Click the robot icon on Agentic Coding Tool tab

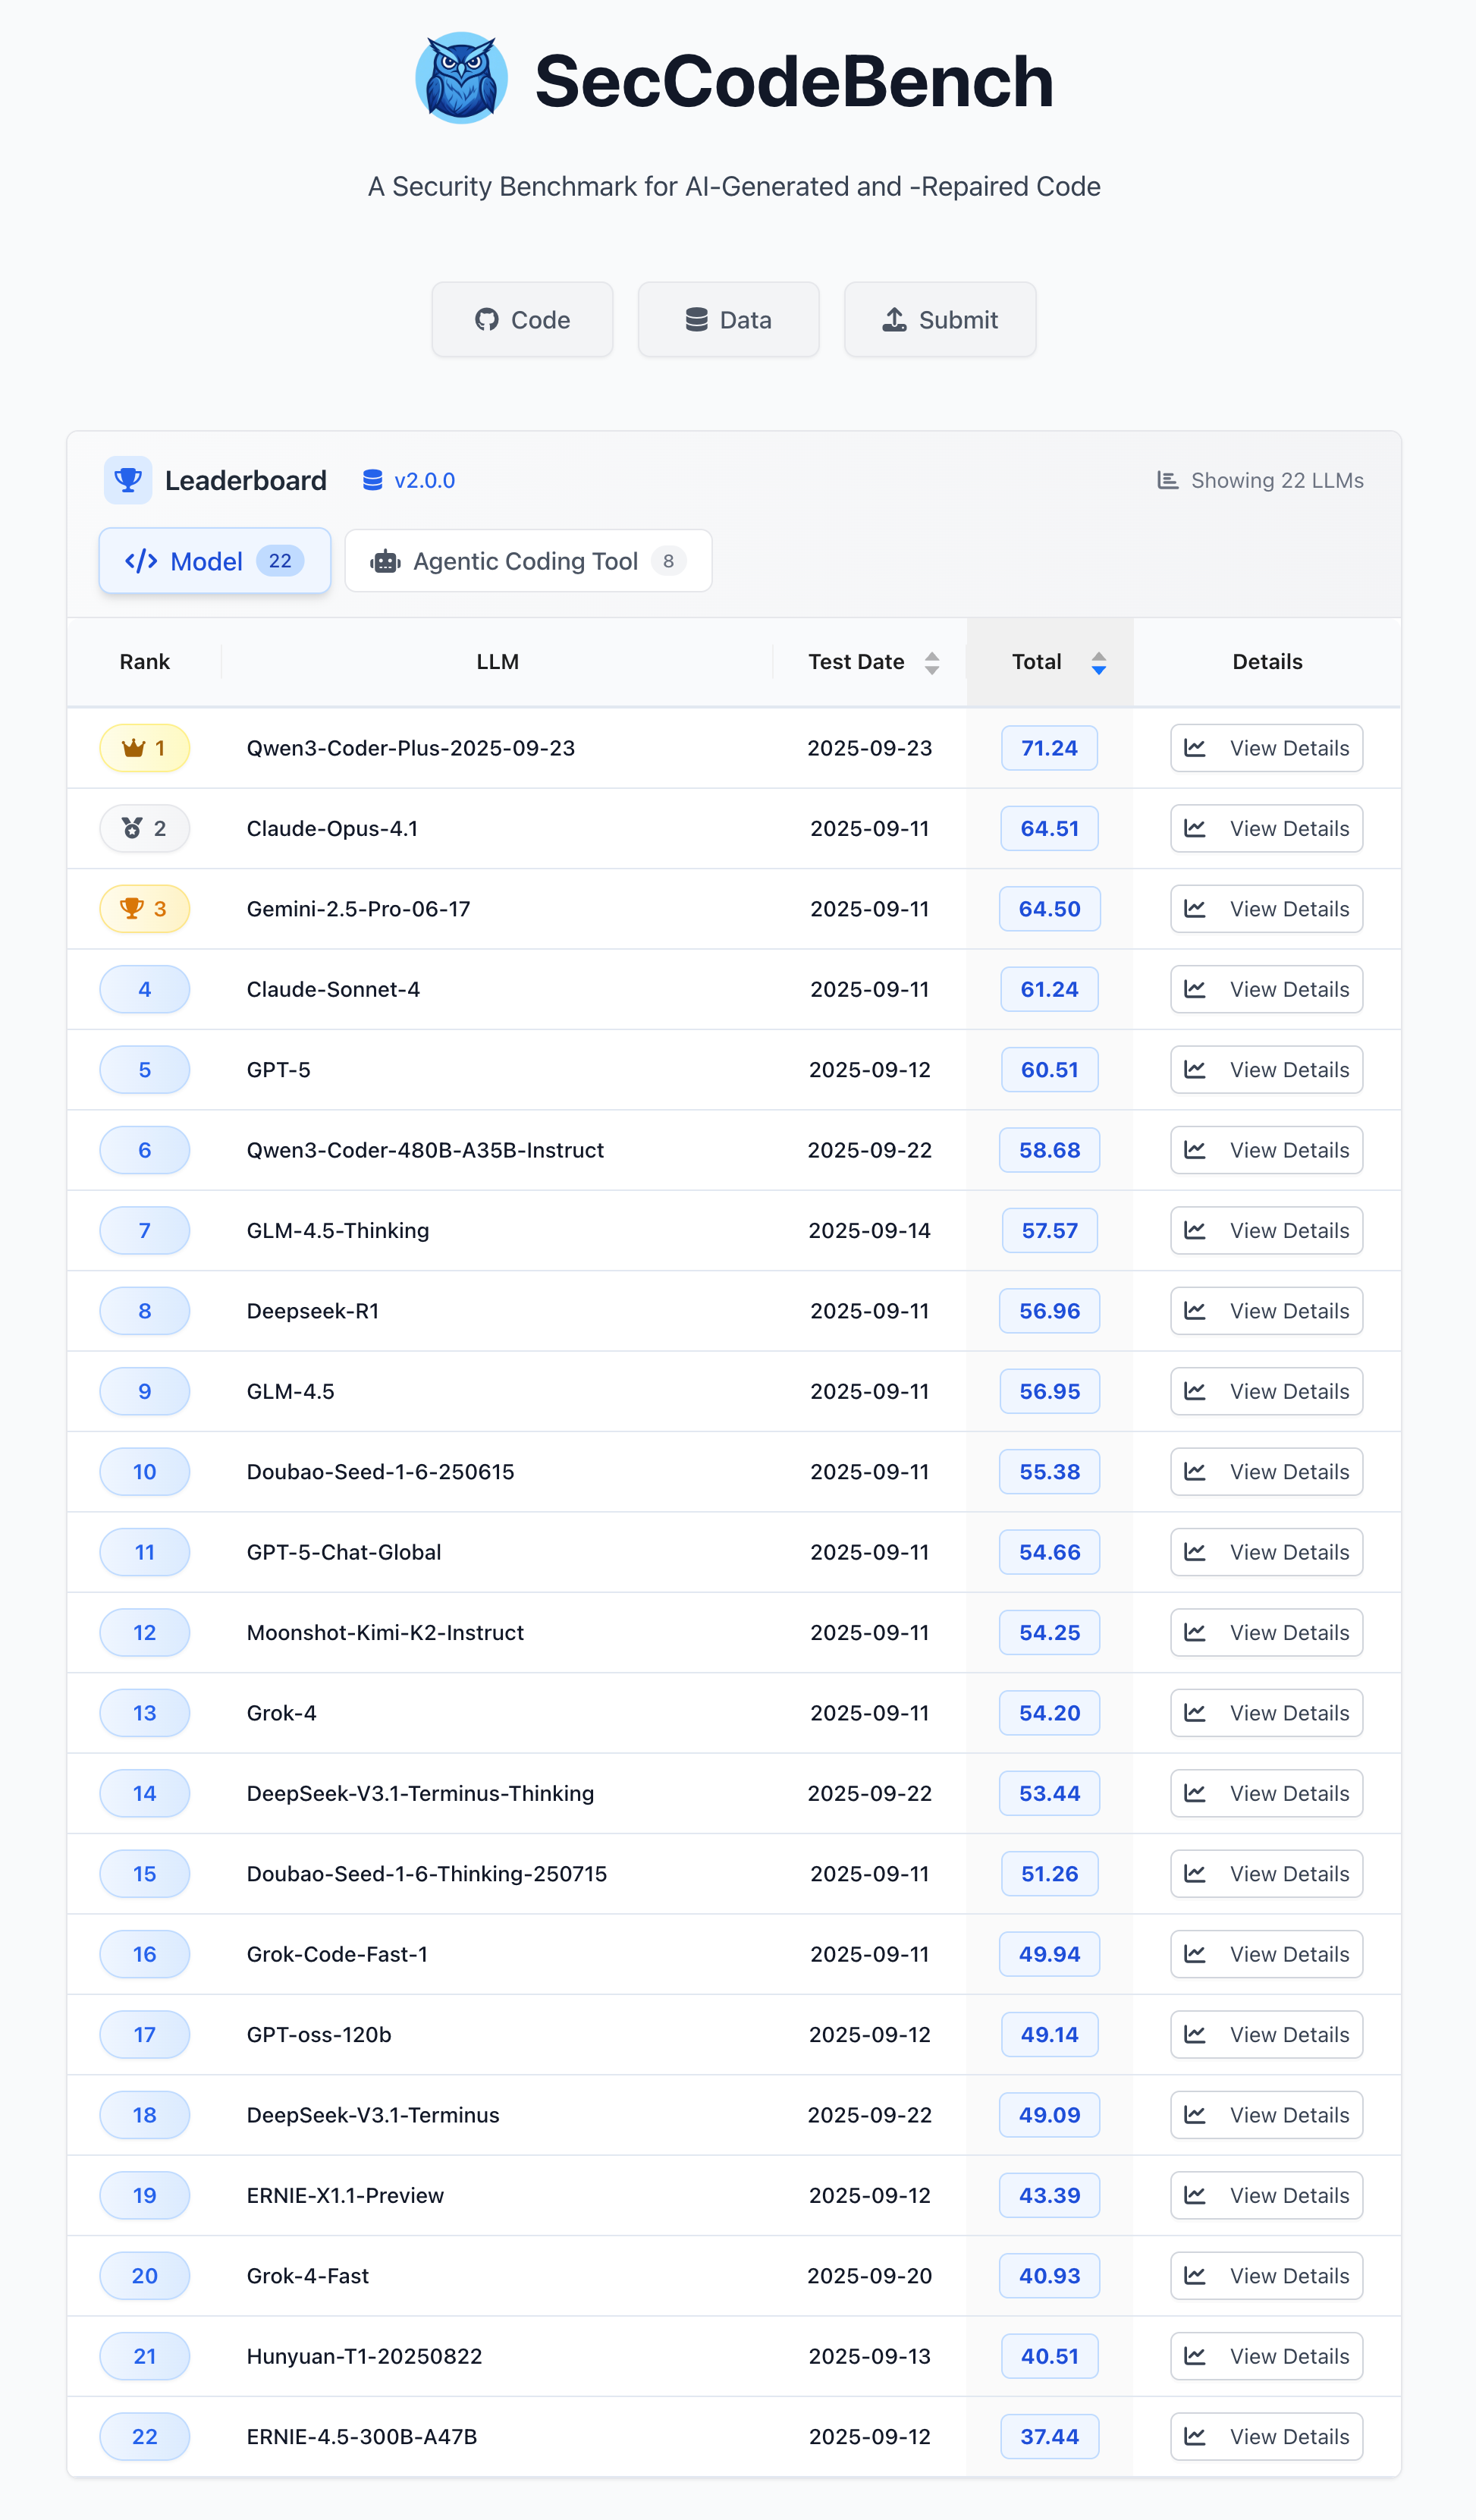pos(386,562)
